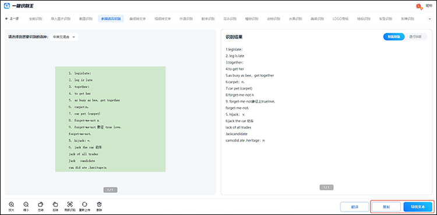Click result line '4.to get her'

point(235,69)
